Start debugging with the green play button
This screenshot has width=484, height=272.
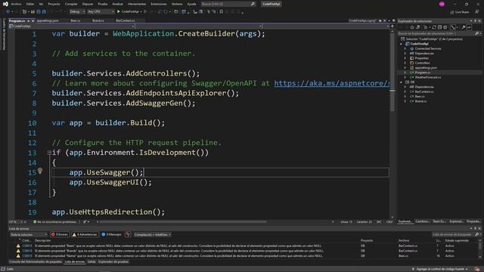click(119, 11)
